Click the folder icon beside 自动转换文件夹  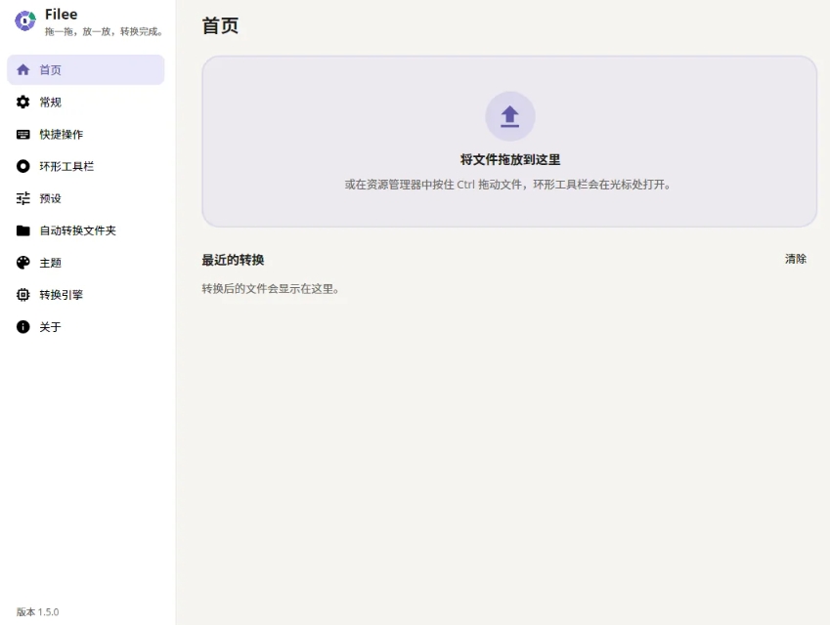point(22,230)
